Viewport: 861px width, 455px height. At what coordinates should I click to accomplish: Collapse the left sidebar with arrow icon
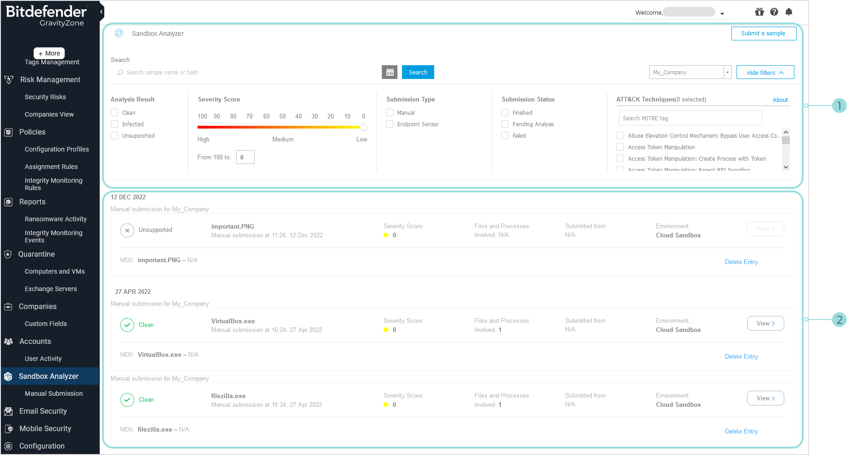[102, 11]
